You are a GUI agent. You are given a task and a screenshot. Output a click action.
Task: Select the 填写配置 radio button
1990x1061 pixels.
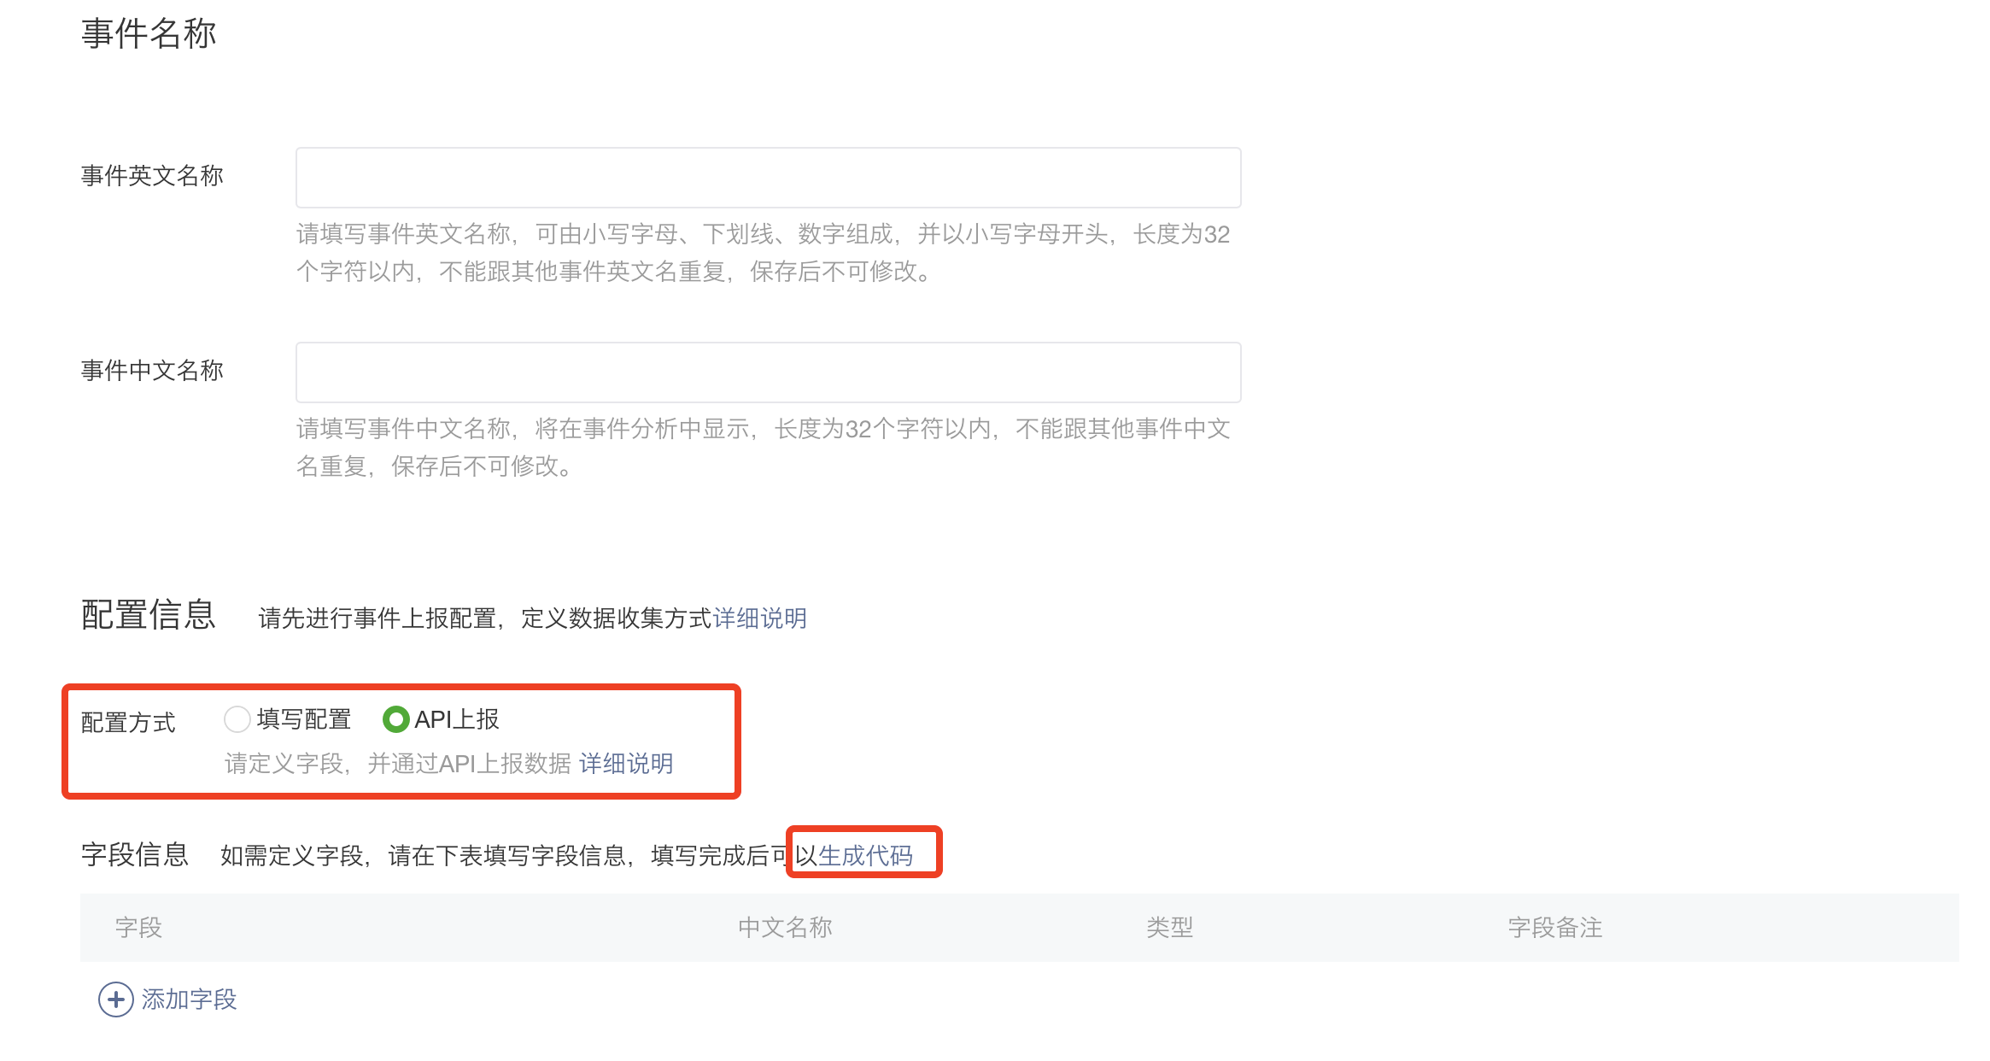[x=237, y=719]
